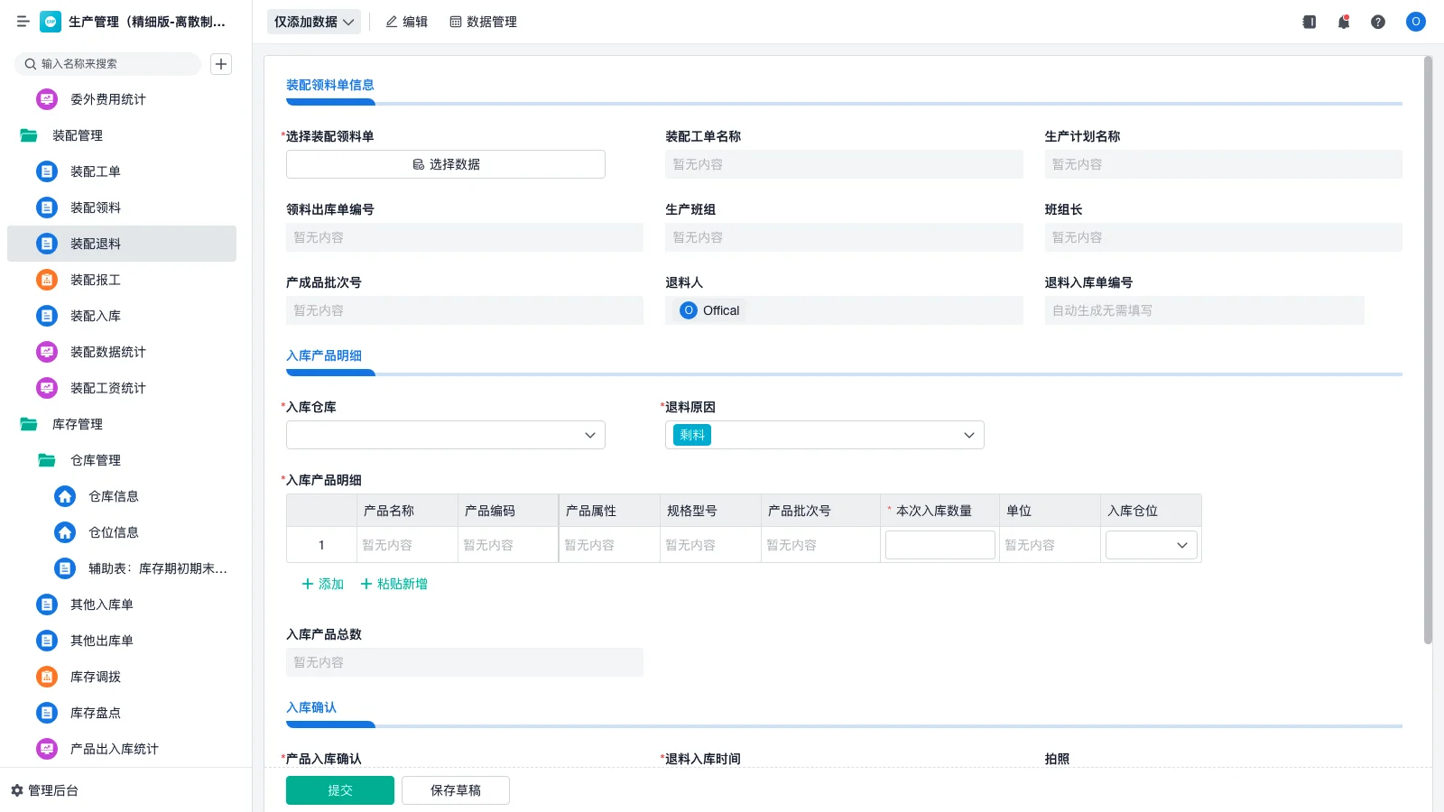This screenshot has width=1444, height=812.
Task: Open the notification bell
Action: point(1344,22)
